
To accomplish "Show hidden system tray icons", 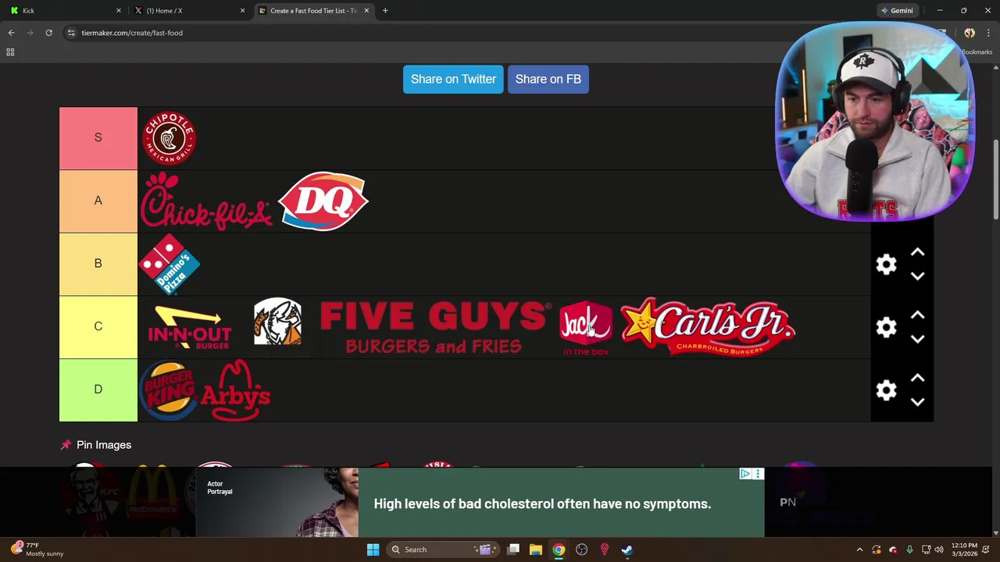I will pyautogui.click(x=859, y=550).
